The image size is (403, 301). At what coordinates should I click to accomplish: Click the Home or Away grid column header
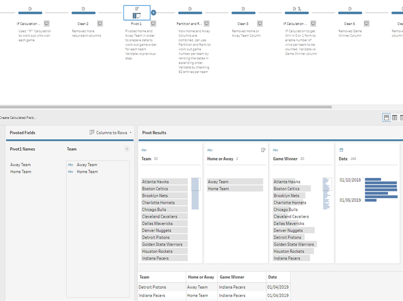pyautogui.click(x=202, y=277)
